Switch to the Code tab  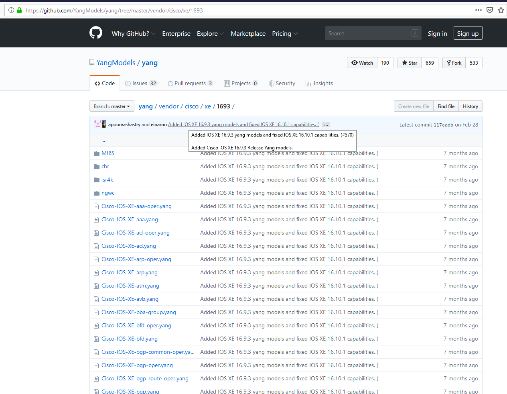(x=105, y=83)
